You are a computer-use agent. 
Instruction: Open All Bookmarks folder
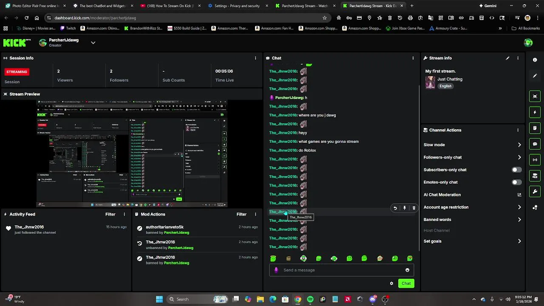[526, 28]
